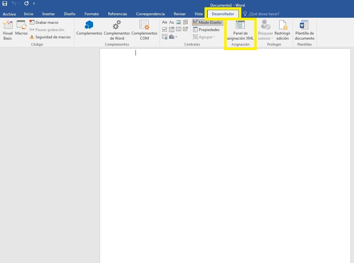
Task: Click the Complementos de Word gear icon
Action: (117, 25)
